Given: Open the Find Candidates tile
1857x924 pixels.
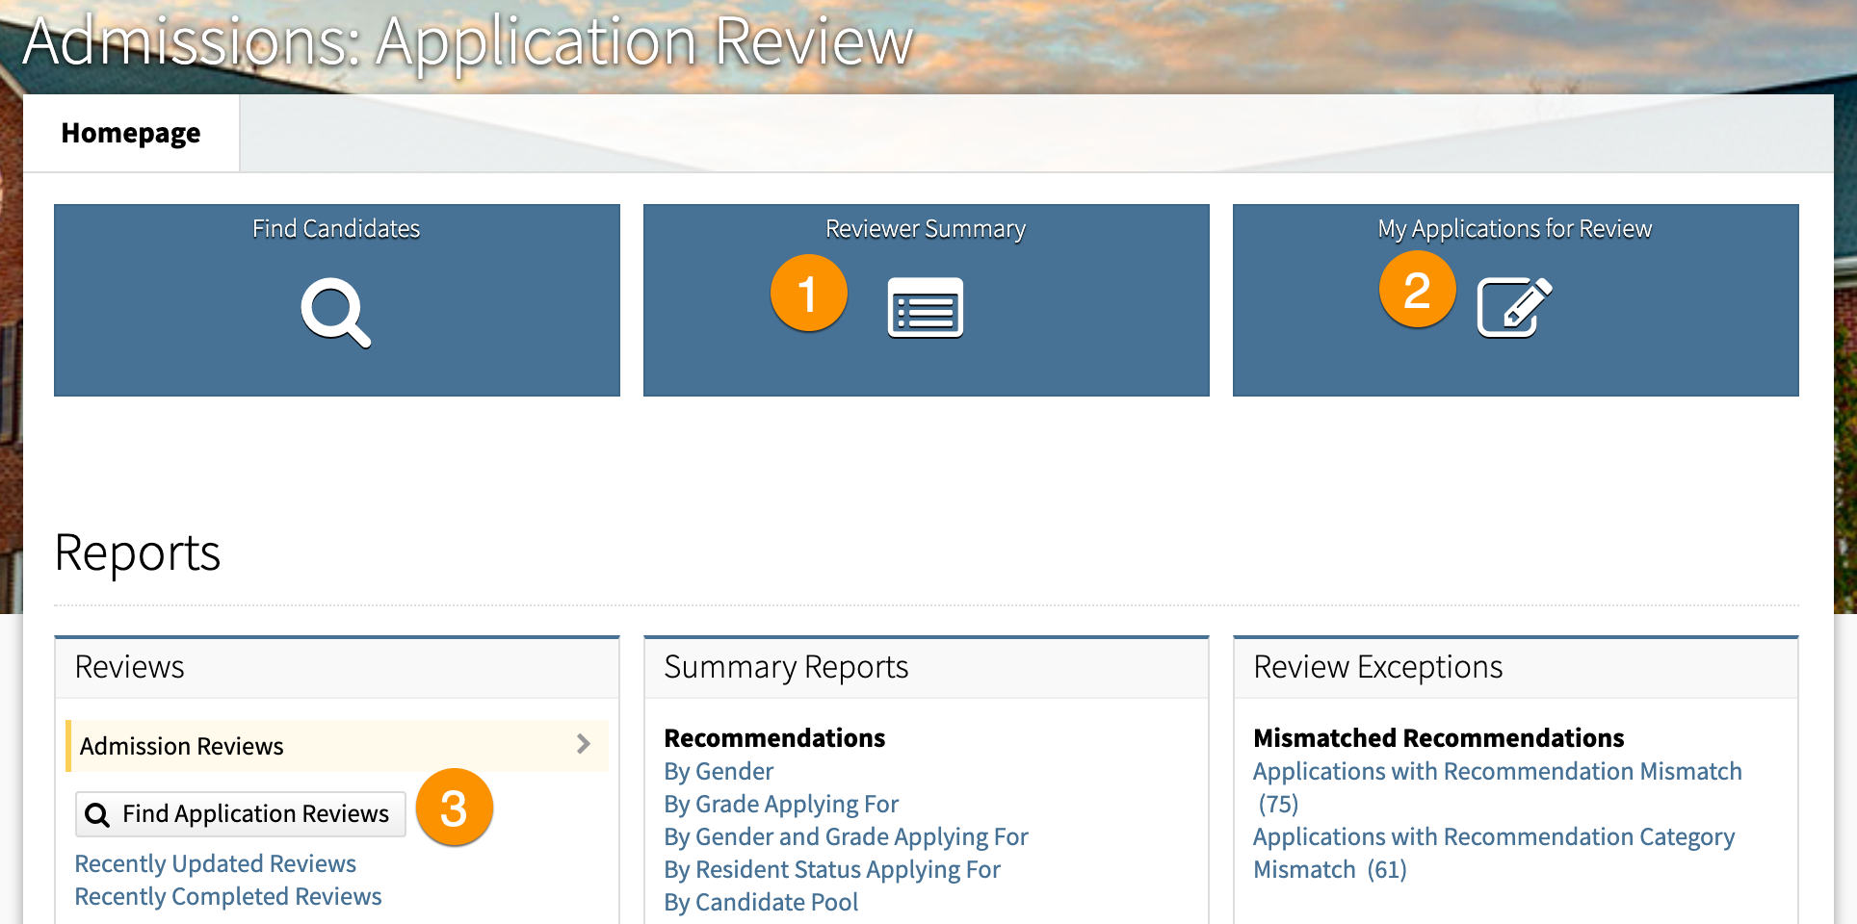Looking at the screenshot, I should [x=335, y=299].
